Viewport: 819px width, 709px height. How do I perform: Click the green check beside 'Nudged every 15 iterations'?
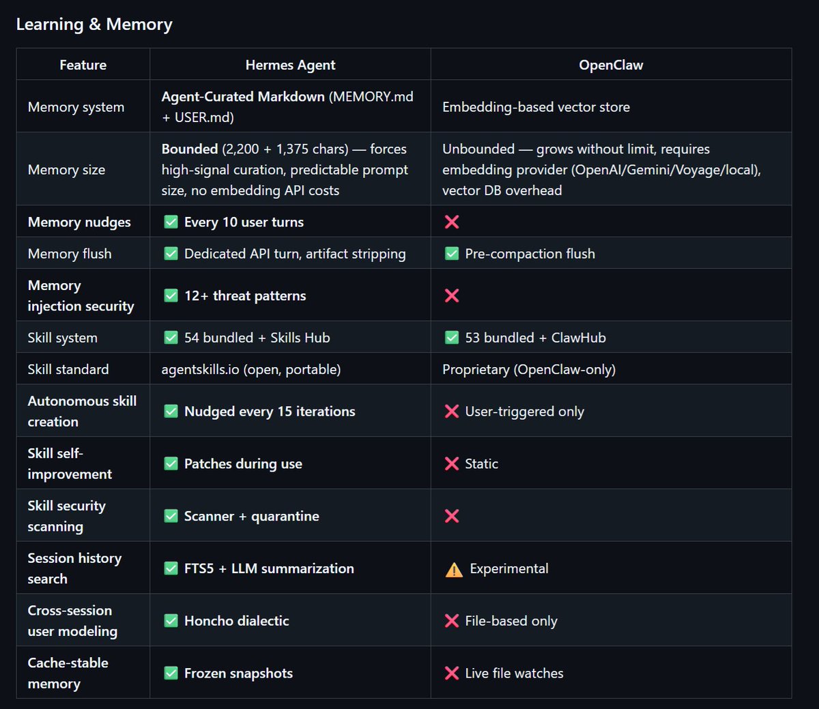click(x=171, y=411)
